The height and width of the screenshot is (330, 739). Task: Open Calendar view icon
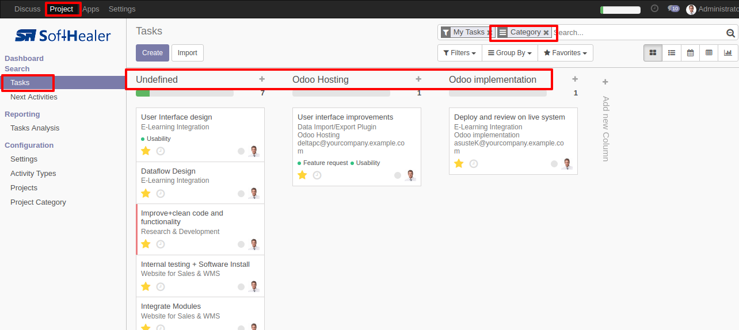(690, 53)
